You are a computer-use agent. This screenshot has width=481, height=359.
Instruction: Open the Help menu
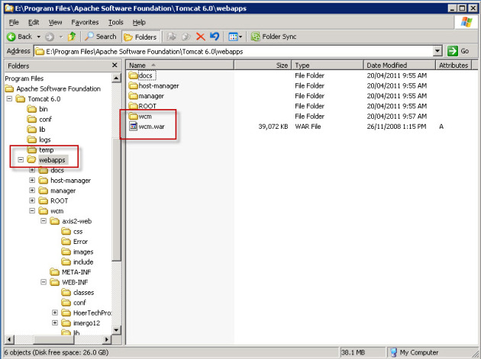(x=139, y=22)
